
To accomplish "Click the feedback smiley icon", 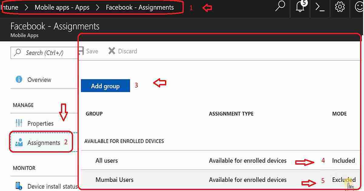I will 359,6.
